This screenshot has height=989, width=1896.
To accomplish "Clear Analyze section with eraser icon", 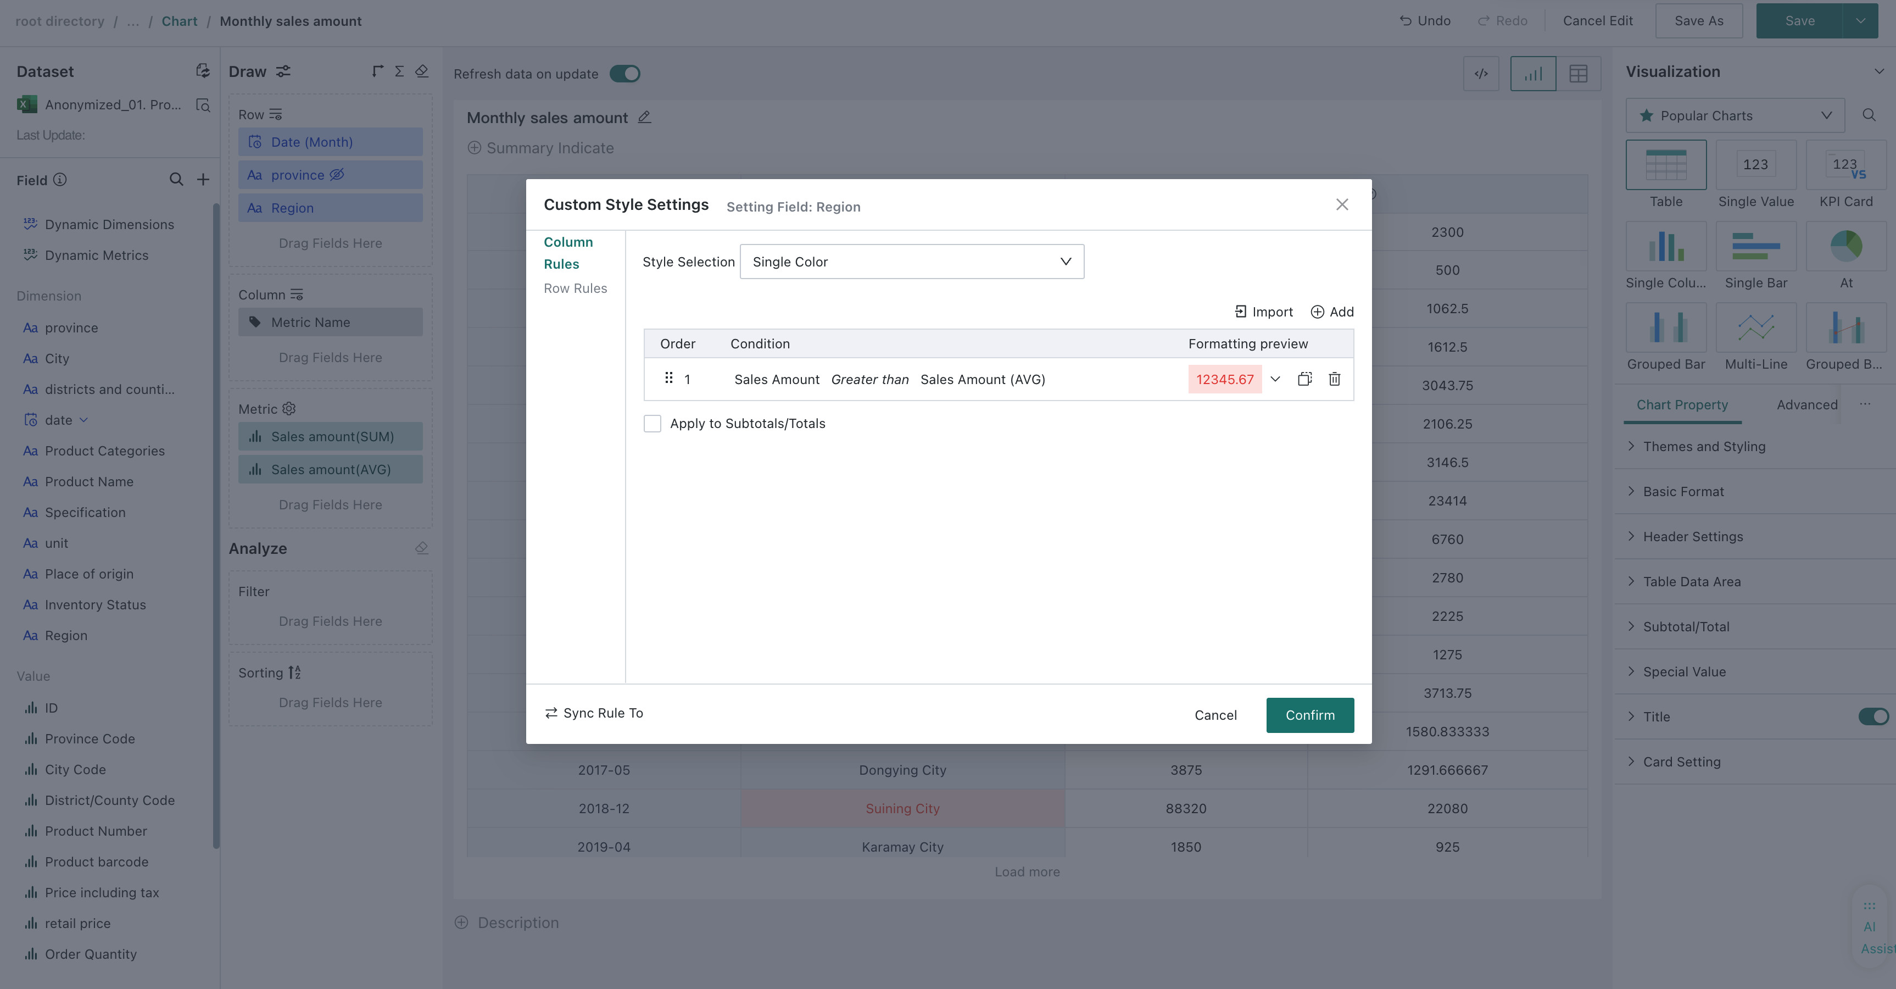I will (422, 548).
